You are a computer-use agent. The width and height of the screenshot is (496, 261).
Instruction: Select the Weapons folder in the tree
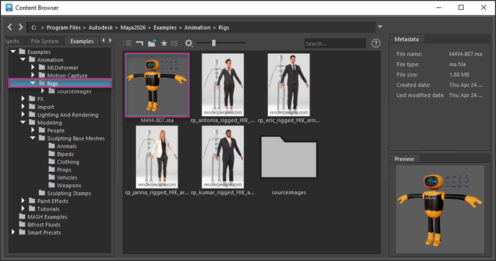(65, 186)
